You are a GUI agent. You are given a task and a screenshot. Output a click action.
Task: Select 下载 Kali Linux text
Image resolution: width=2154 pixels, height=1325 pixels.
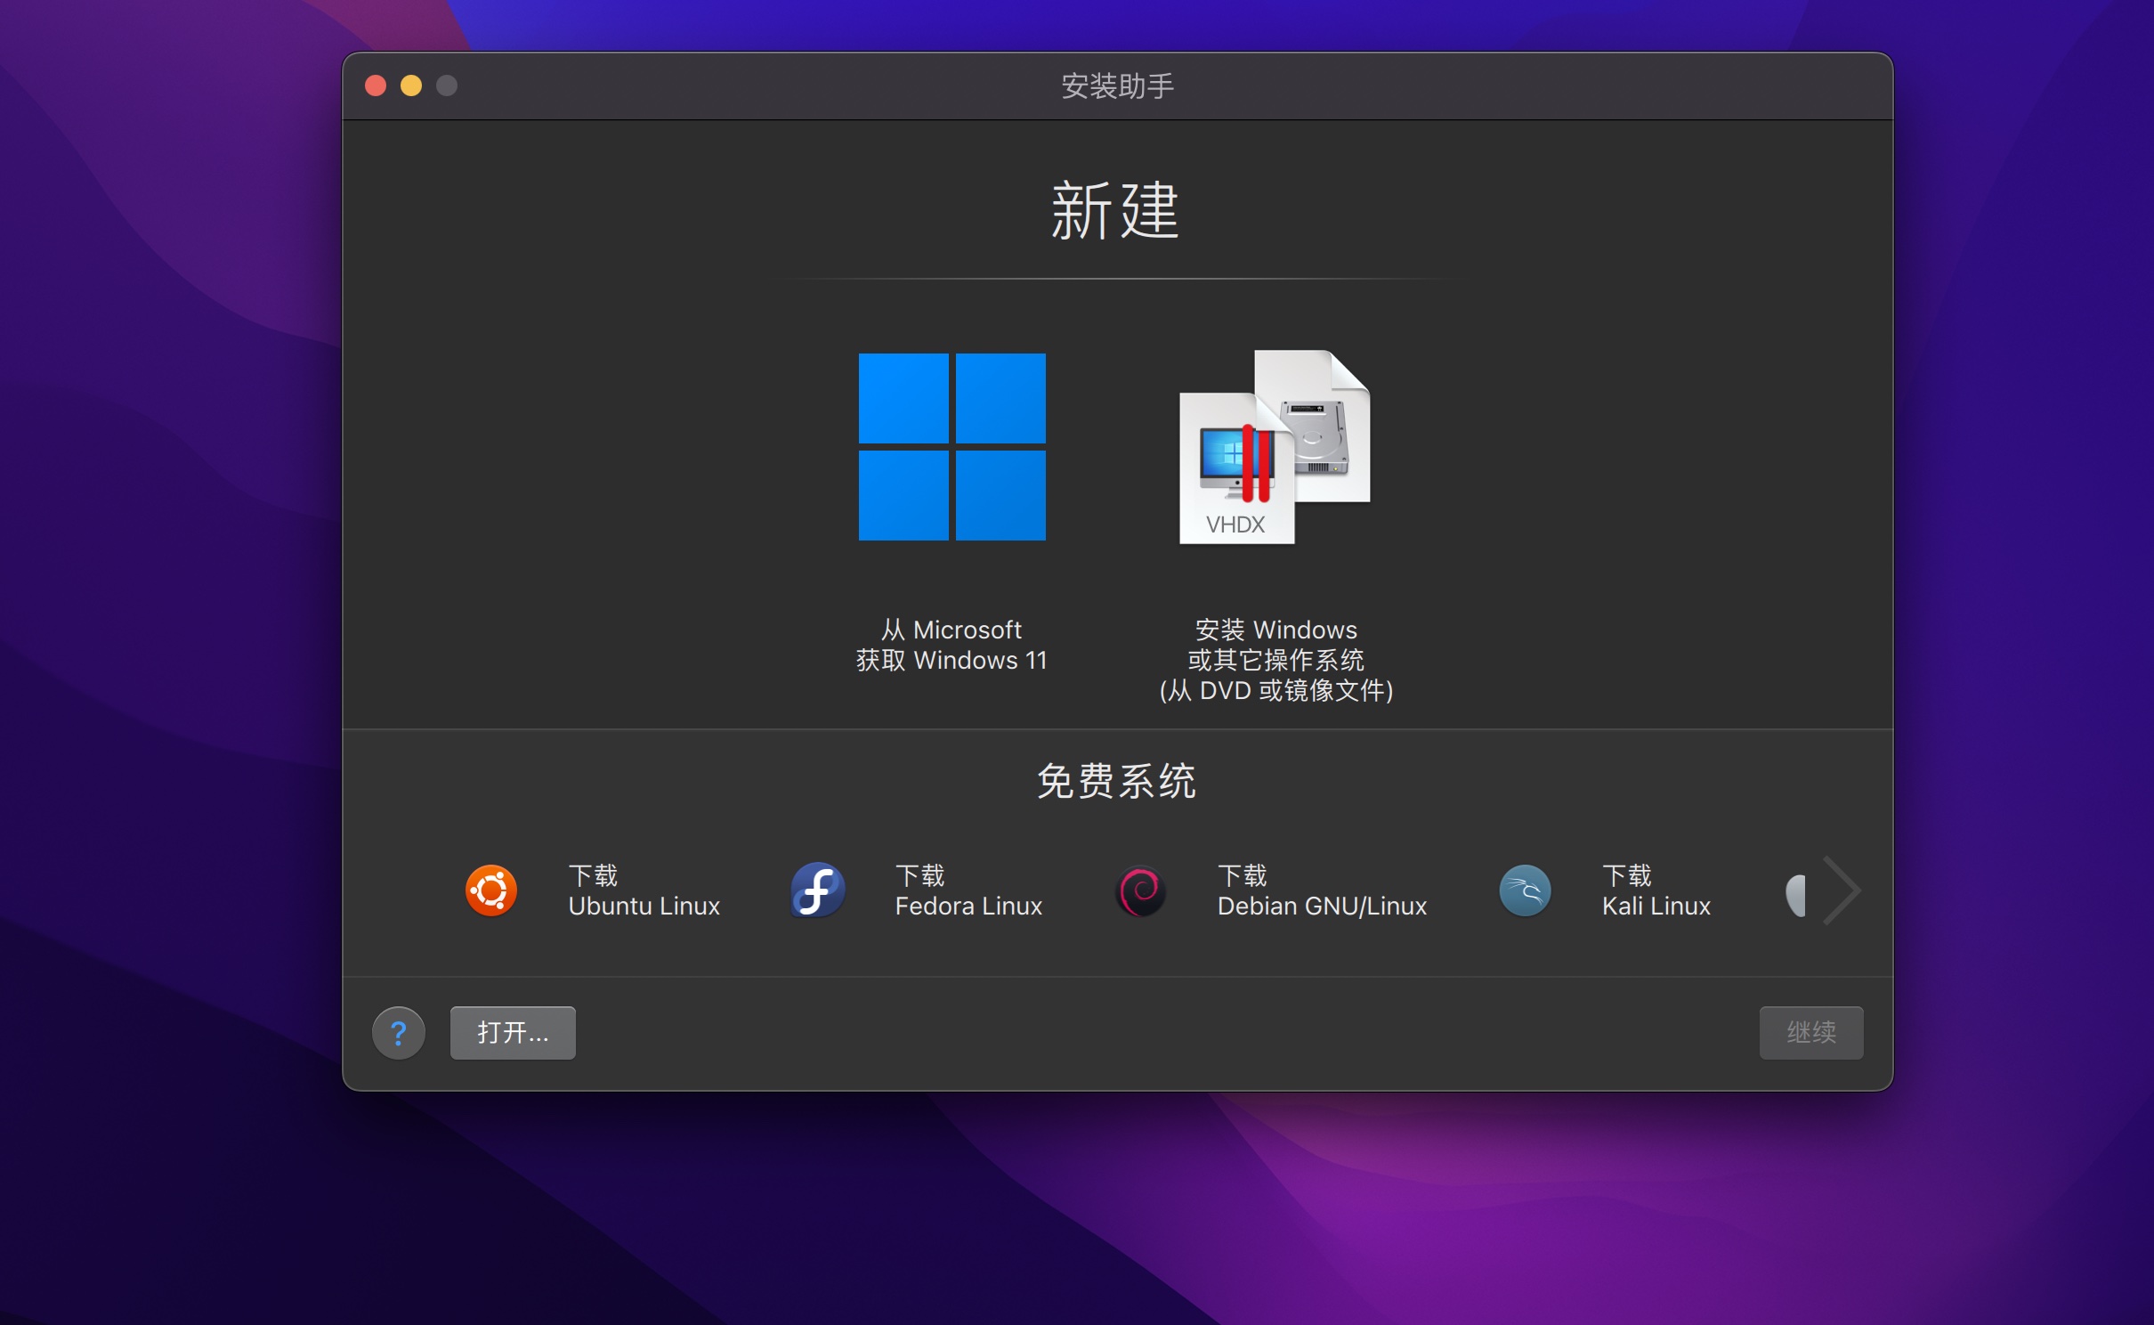(1656, 890)
